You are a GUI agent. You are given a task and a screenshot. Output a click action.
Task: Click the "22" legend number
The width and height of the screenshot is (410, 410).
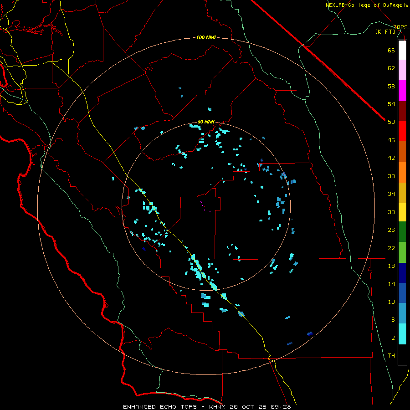click(391, 248)
